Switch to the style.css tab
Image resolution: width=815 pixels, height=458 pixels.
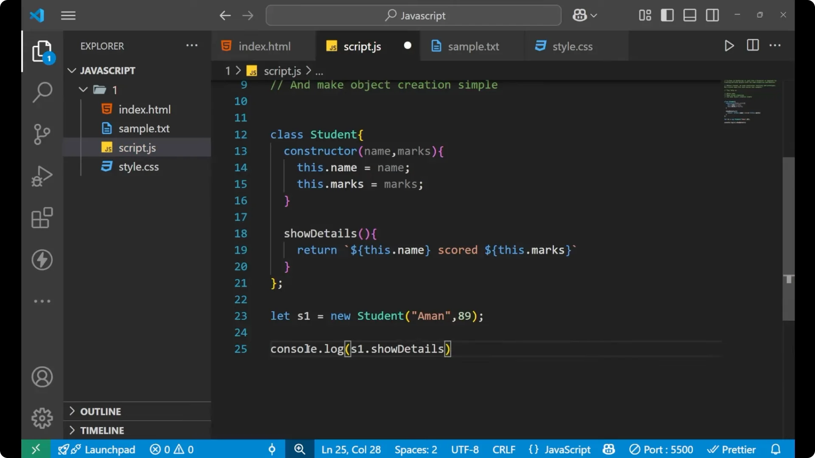click(x=573, y=46)
